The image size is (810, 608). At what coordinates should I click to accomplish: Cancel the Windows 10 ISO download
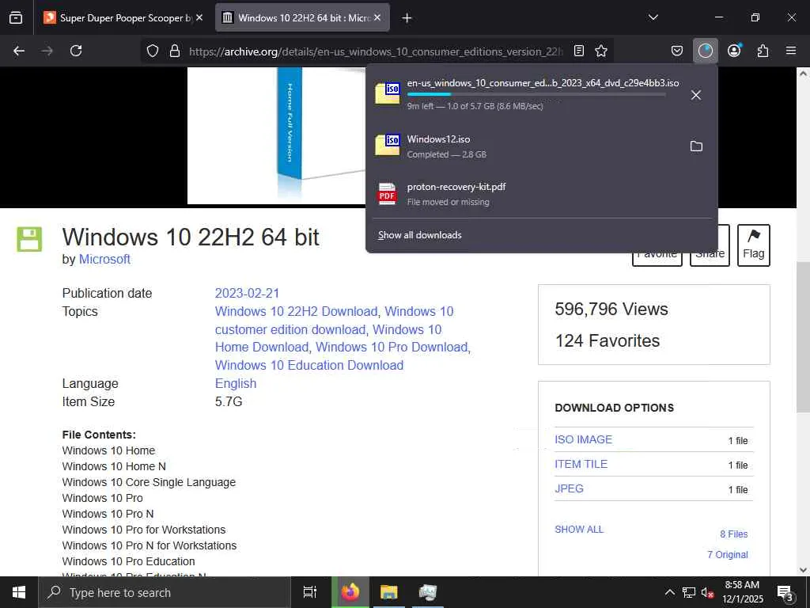pyautogui.click(x=696, y=95)
